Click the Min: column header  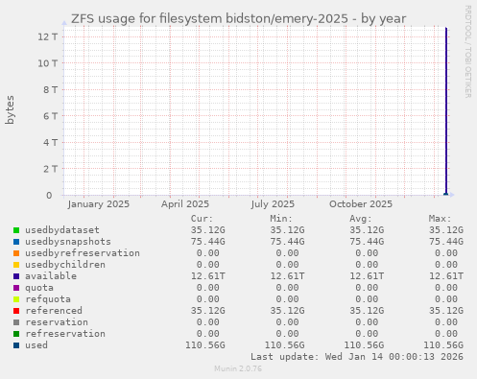click(281, 219)
